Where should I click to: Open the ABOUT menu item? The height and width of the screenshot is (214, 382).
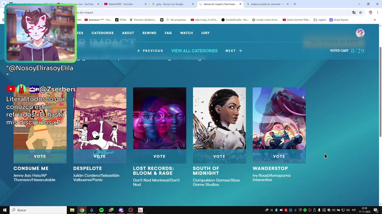[128, 33]
